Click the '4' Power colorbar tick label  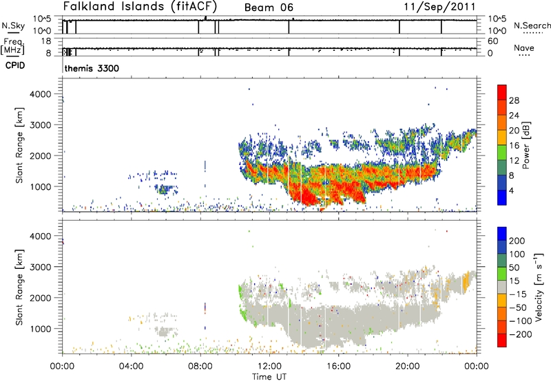pos(511,190)
